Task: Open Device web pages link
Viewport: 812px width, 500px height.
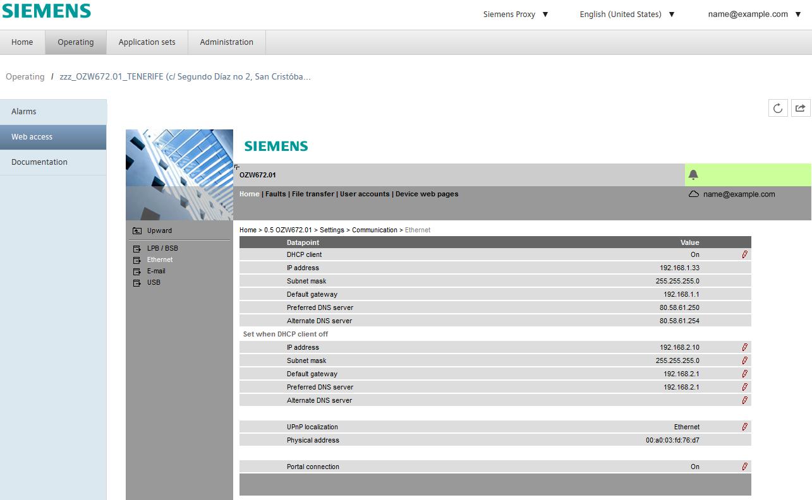Action: 427,194
